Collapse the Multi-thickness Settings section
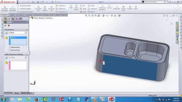The image size is (182, 102). 27,54
